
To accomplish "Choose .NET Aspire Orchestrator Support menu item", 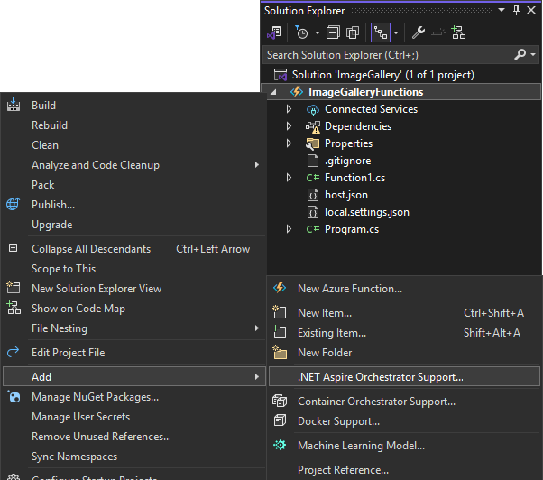I will click(x=380, y=377).
